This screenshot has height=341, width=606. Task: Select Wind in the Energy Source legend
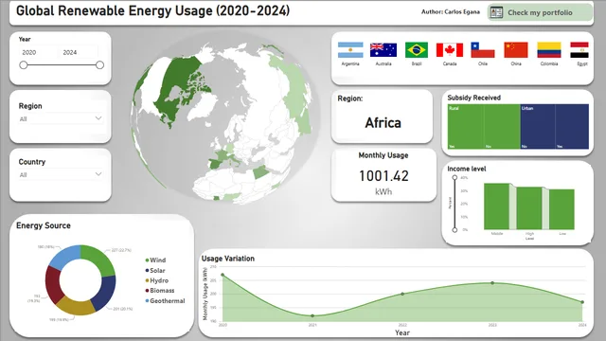(x=155, y=260)
